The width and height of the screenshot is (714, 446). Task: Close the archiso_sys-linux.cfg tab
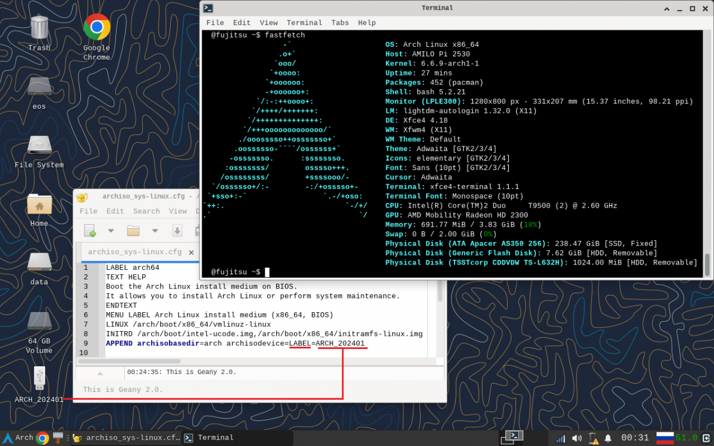tap(191, 253)
